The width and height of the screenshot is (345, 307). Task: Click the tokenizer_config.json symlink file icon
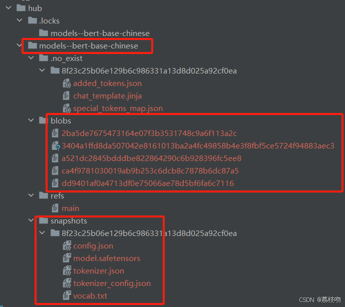tap(67, 283)
